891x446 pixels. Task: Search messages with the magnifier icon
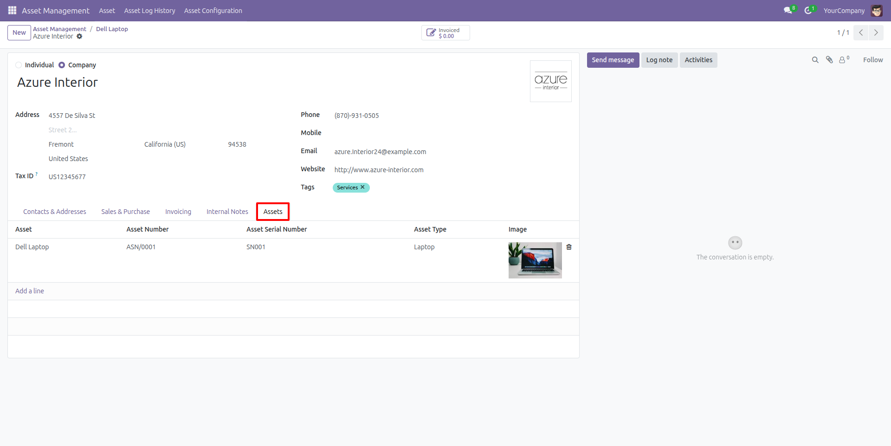click(815, 60)
